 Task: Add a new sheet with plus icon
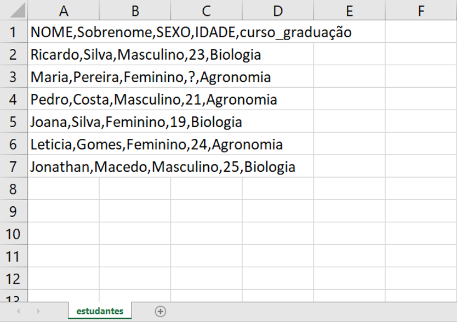pos(161,311)
